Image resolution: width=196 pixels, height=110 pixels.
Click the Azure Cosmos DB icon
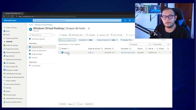pos(5,67)
